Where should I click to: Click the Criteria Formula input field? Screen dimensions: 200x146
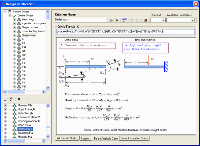(x=125, y=32)
